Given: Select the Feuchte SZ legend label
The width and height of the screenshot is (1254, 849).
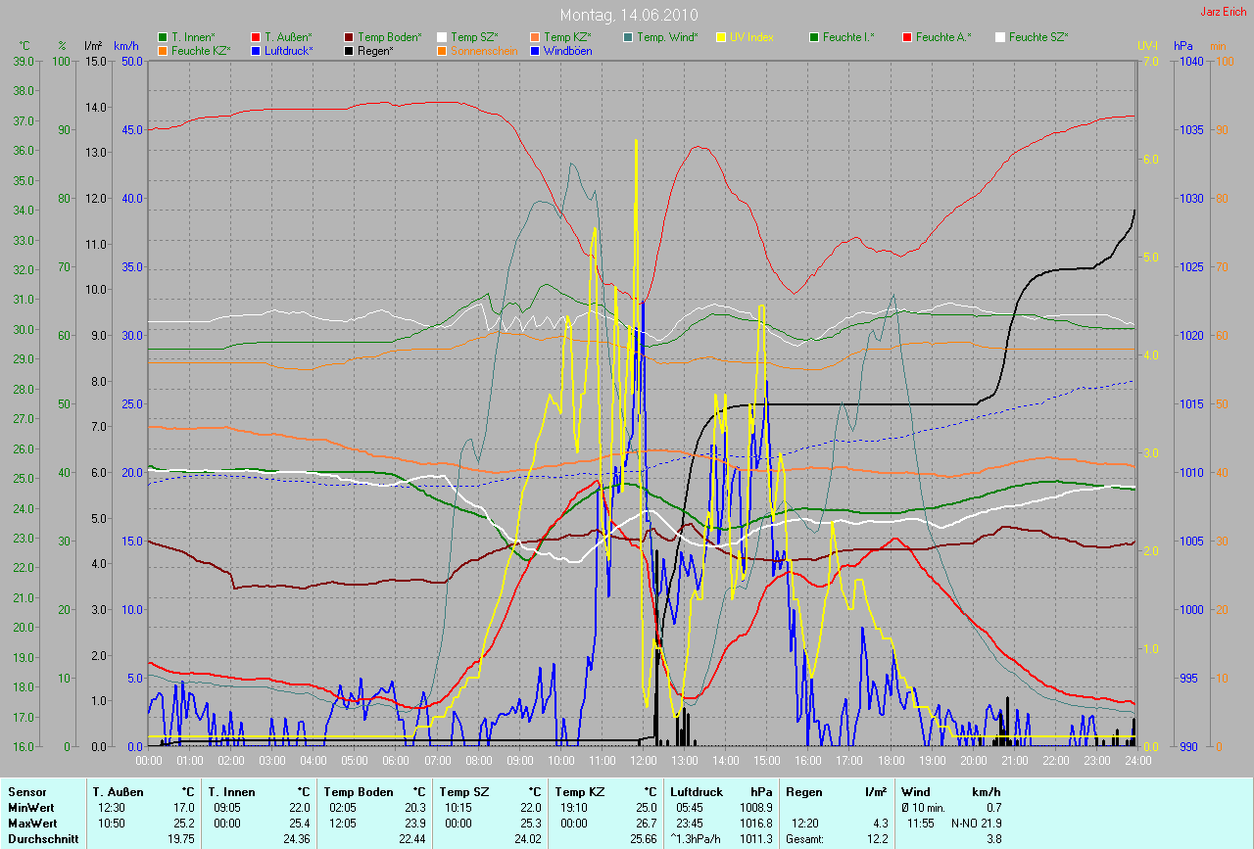Looking at the screenshot, I should (x=1037, y=37).
